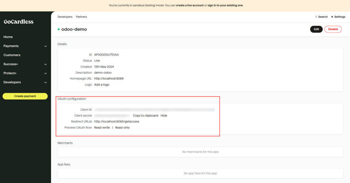This screenshot has height=183, width=350.
Task: Click the Settings gear icon
Action: pyautogui.click(x=332, y=17)
